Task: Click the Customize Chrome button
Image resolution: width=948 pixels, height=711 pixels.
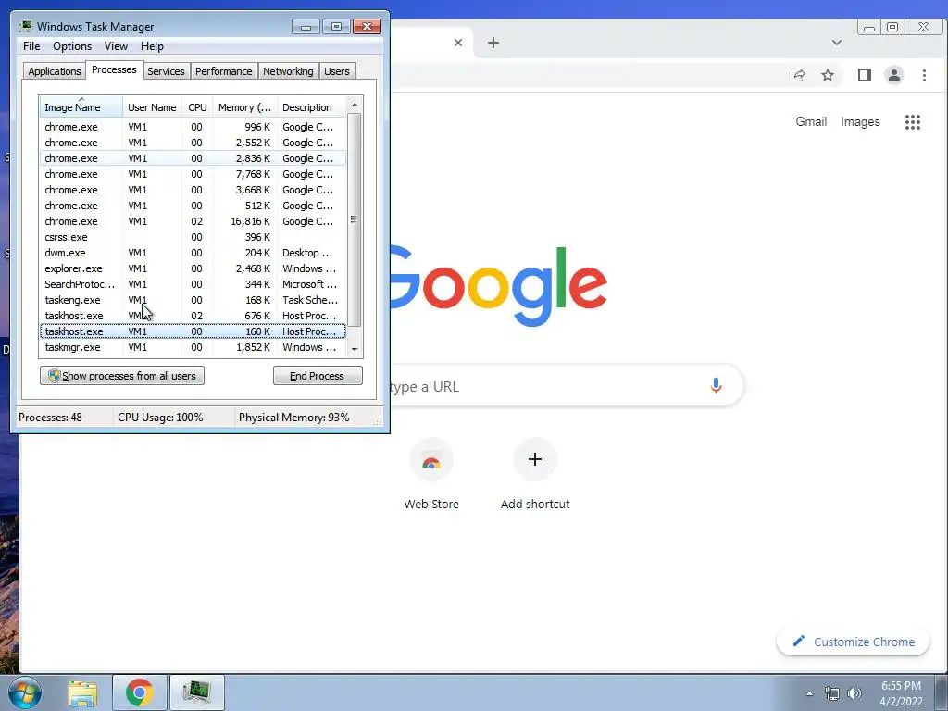Action: [853, 642]
